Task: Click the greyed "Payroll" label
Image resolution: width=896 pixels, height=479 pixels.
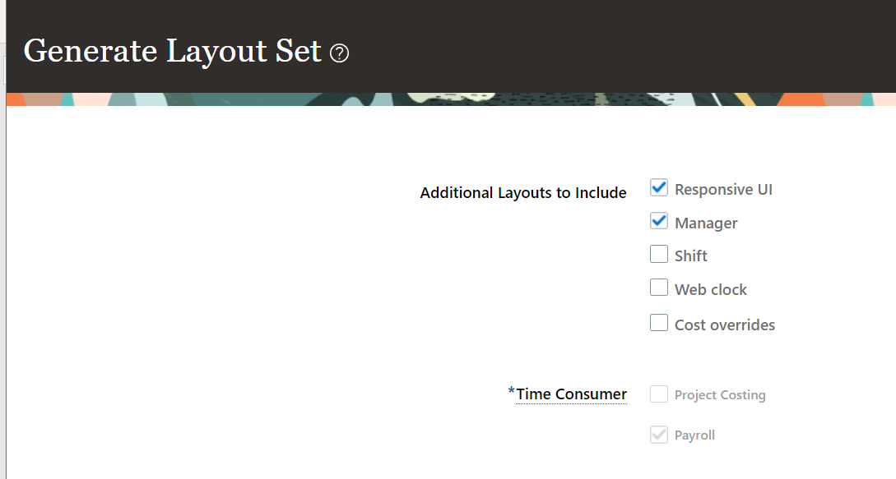Action: pos(694,435)
